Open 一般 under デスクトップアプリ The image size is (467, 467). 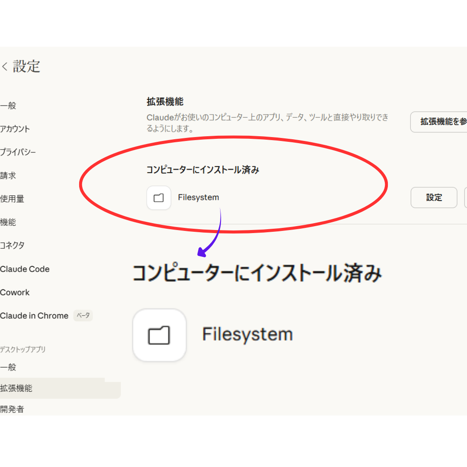point(8,367)
